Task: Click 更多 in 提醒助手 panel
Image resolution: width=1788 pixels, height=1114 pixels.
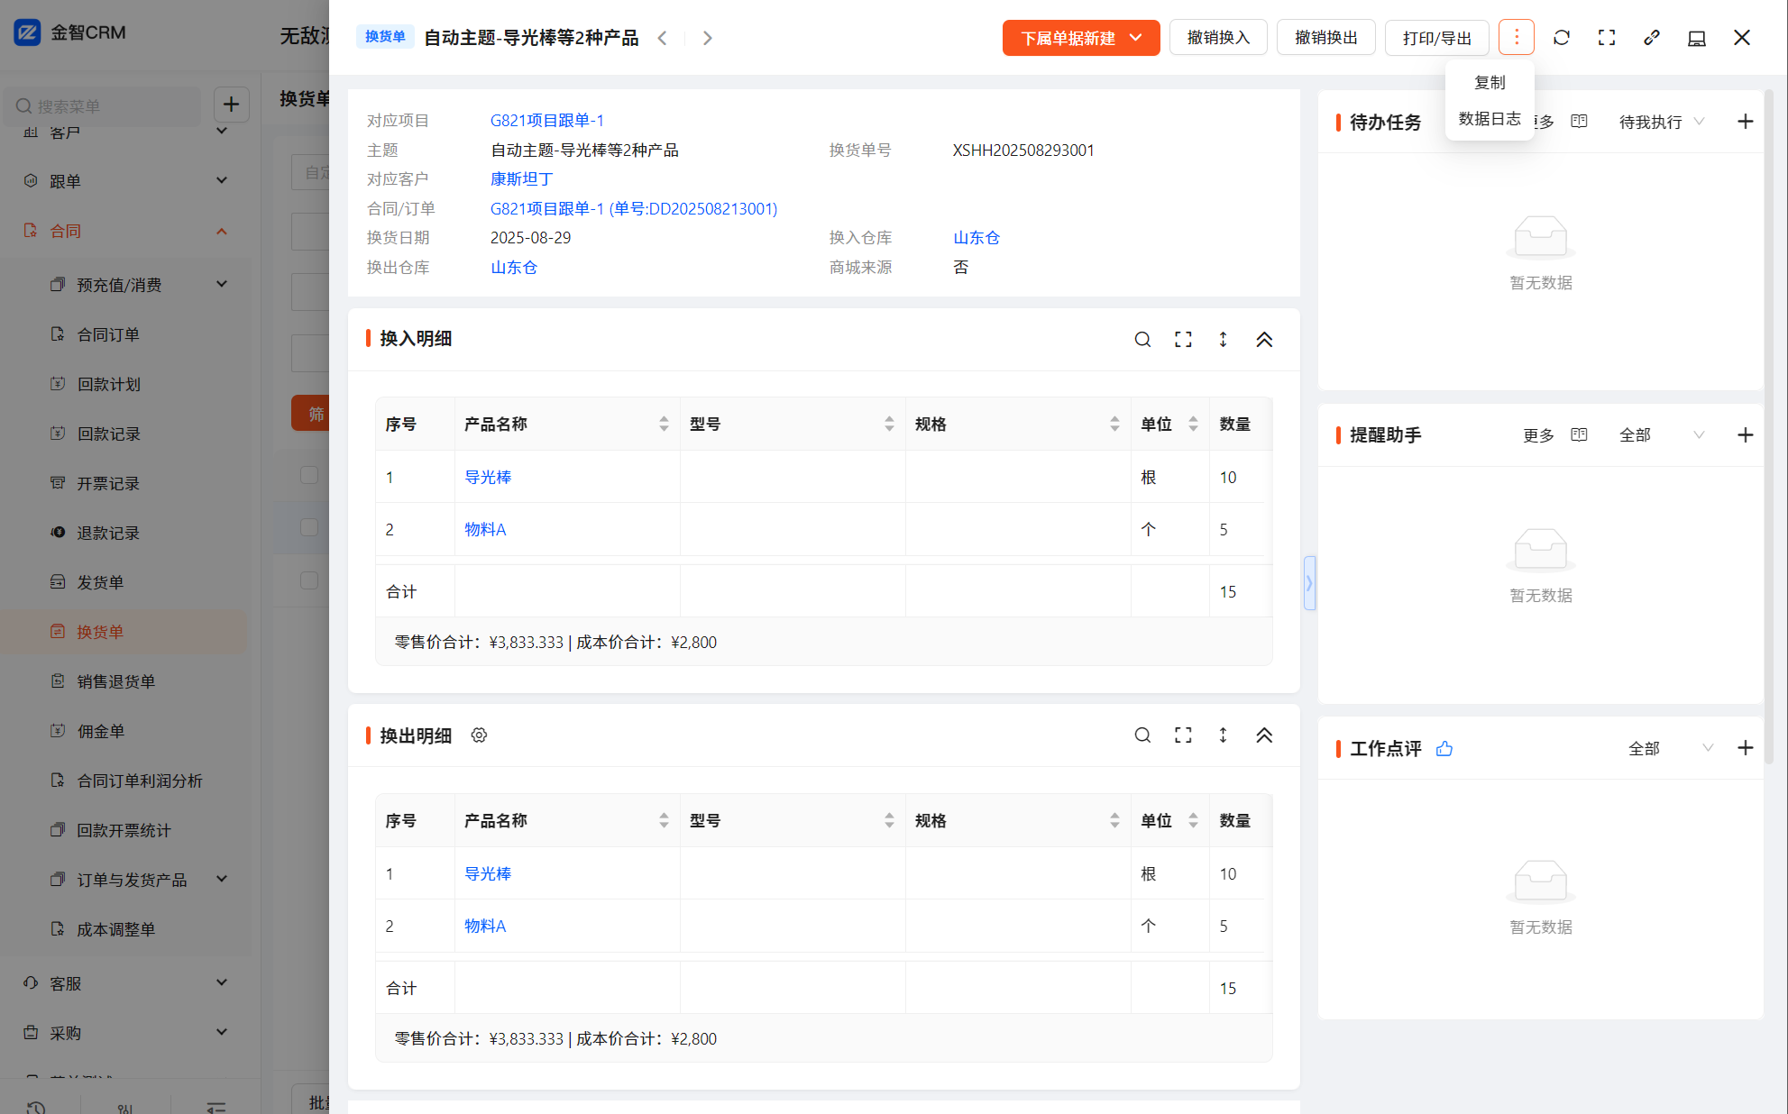Action: point(1538,435)
